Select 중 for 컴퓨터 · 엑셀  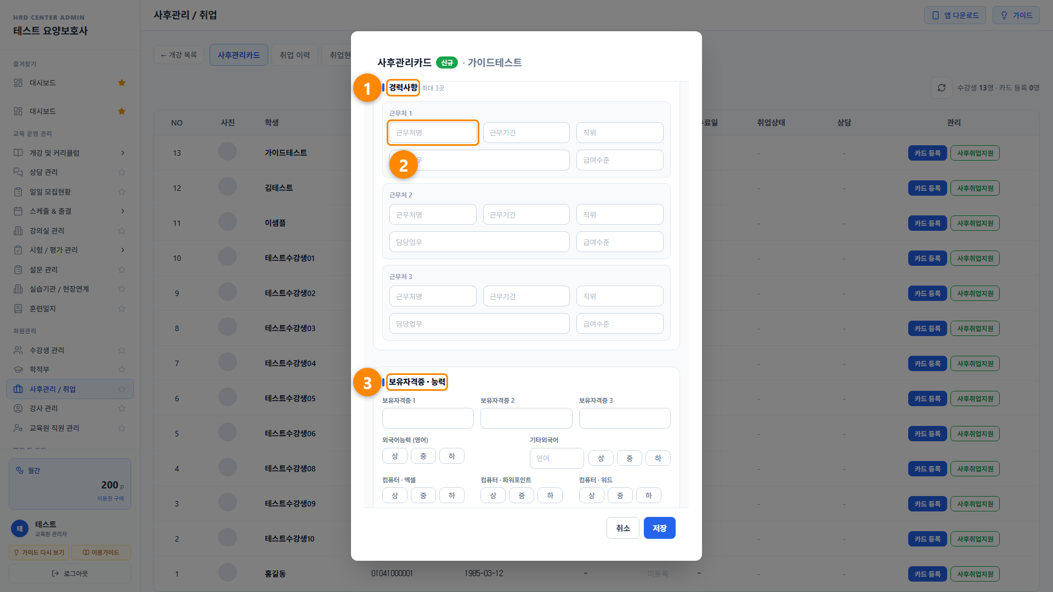423,496
